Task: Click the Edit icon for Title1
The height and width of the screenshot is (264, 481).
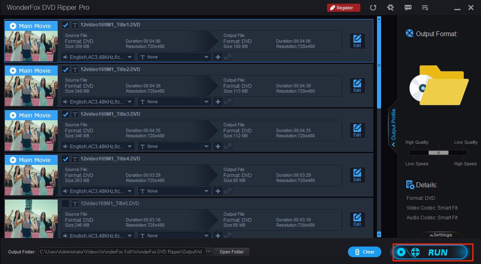Action: [357, 41]
